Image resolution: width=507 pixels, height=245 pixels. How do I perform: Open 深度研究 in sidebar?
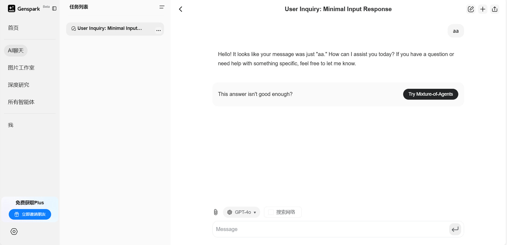(19, 85)
